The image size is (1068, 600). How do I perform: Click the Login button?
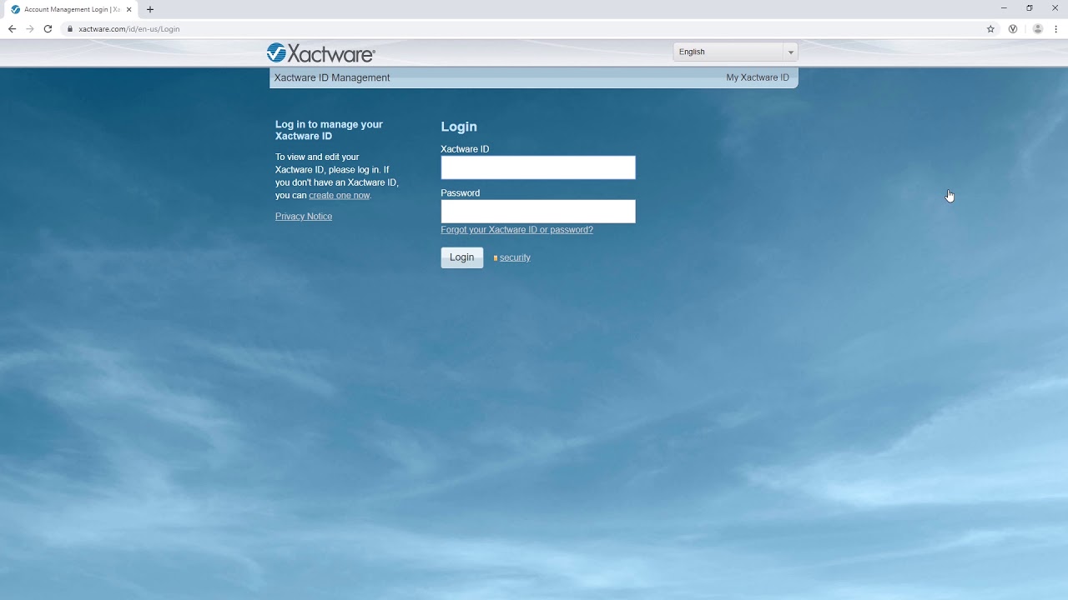coord(462,257)
